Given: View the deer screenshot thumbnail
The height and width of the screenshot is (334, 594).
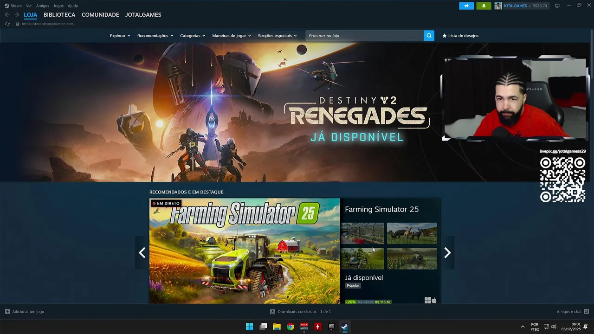Looking at the screenshot, I should (412, 233).
